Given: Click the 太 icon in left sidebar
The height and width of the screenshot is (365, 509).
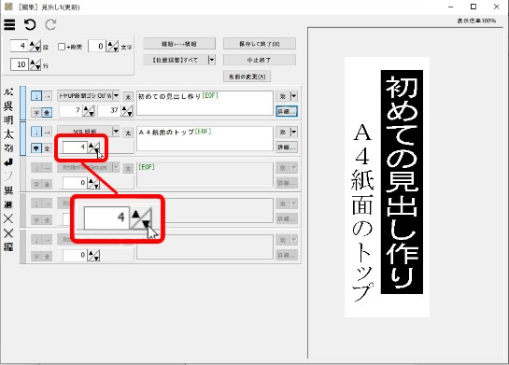Looking at the screenshot, I should pos(8,134).
